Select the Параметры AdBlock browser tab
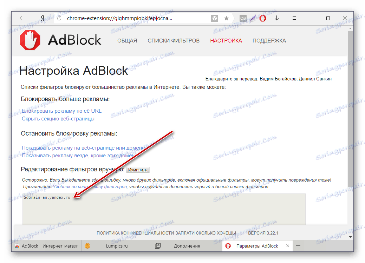Screen dimensions: 365x263 click(x=257, y=246)
